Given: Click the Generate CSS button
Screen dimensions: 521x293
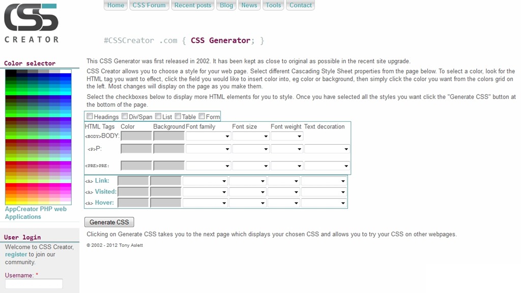Looking at the screenshot, I should tap(109, 222).
